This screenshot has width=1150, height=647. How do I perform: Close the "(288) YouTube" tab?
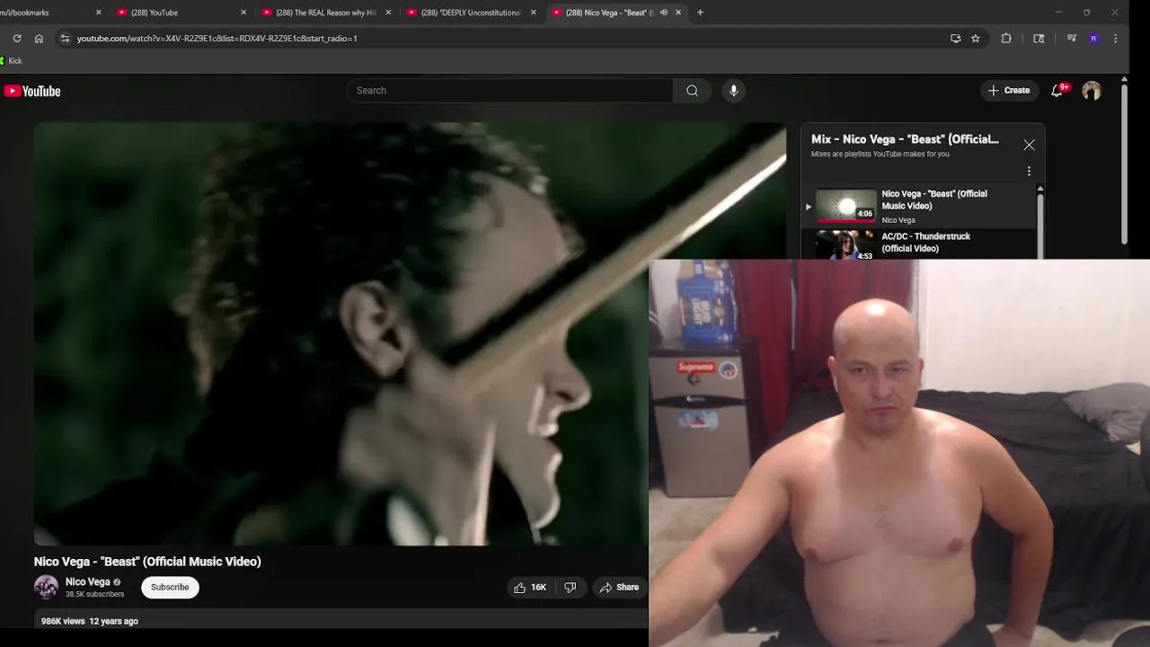(x=243, y=13)
